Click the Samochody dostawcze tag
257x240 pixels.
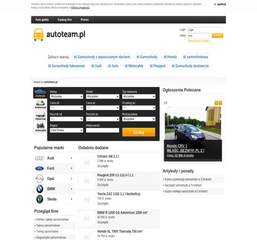[190, 66]
